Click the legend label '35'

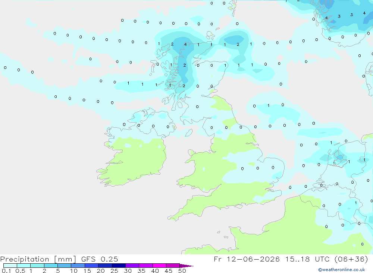click(141, 271)
